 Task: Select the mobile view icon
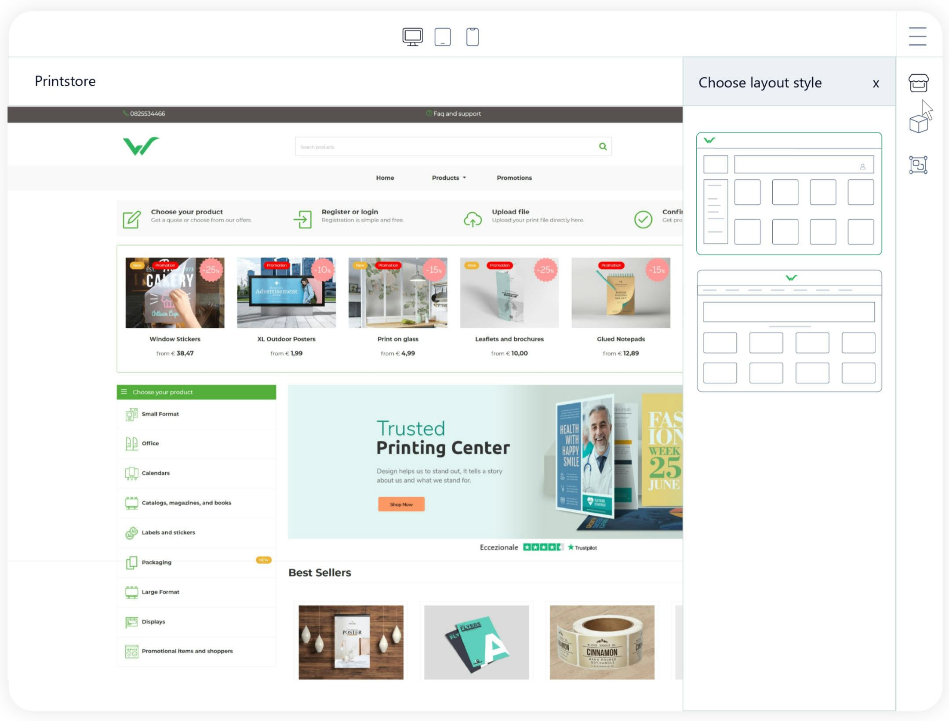point(473,36)
